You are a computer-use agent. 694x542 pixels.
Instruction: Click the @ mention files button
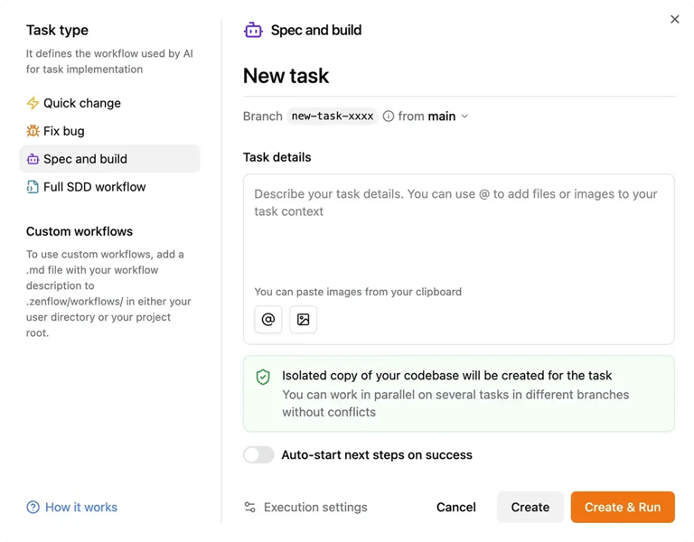tap(268, 320)
